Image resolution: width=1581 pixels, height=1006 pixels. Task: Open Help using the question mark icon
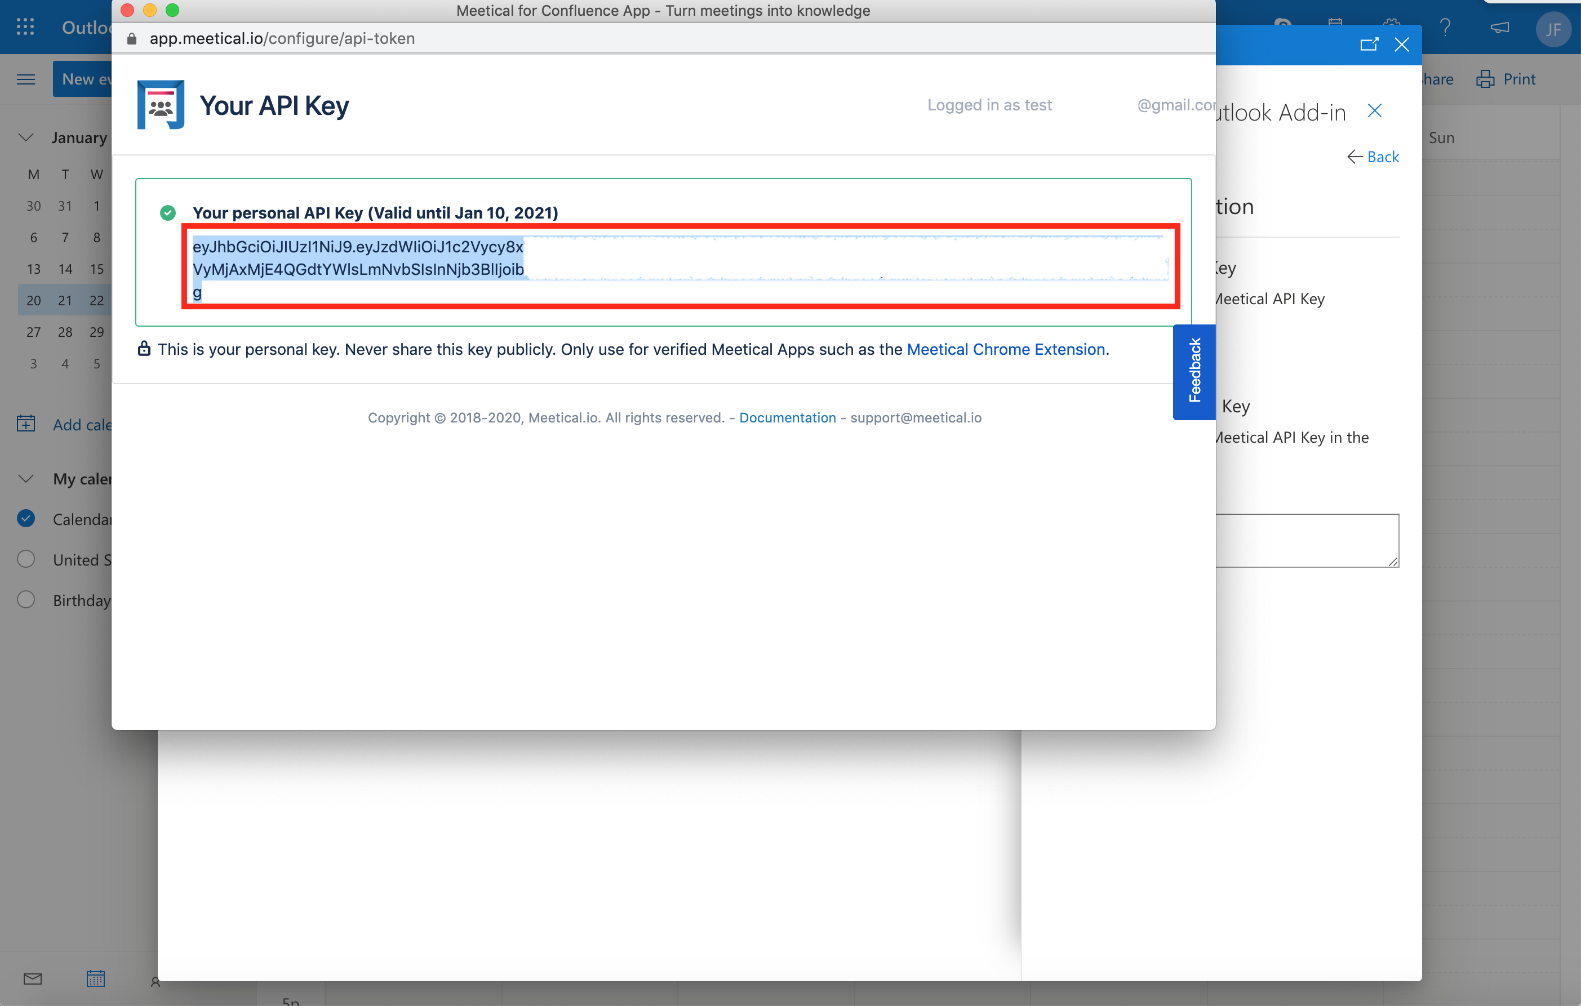coord(1445,28)
